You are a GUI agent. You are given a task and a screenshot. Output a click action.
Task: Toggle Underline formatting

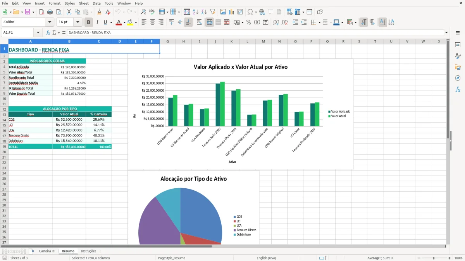[105, 22]
